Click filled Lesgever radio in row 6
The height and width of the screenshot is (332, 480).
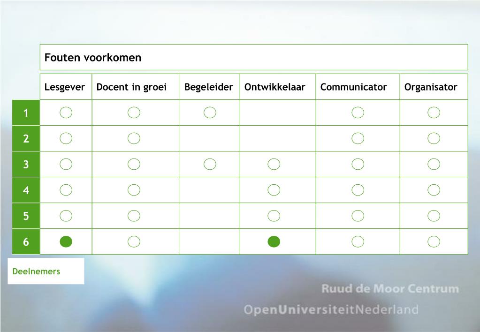(66, 242)
